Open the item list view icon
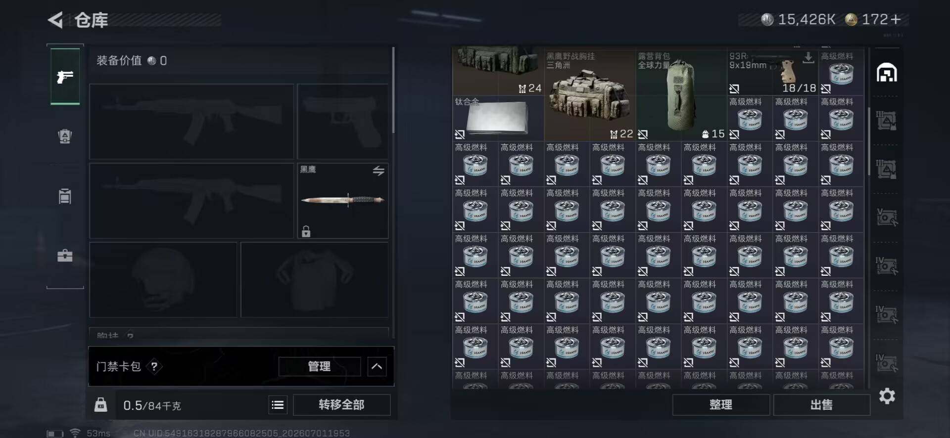 pyautogui.click(x=278, y=405)
